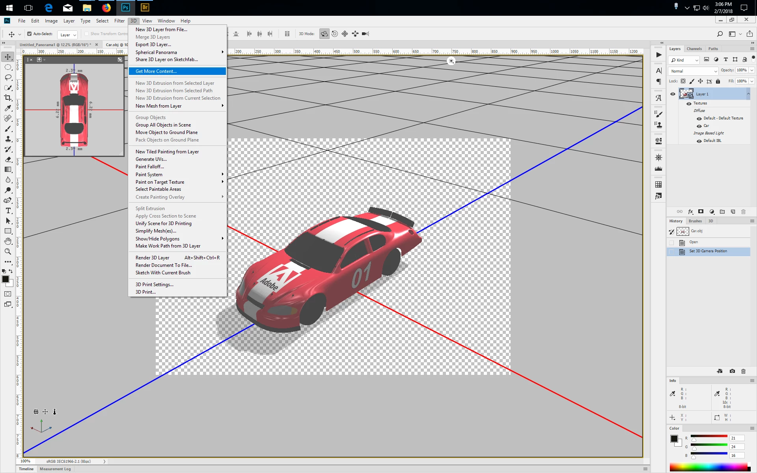Delete layer with Layers trash icon
The height and width of the screenshot is (473, 757).
[743, 212]
